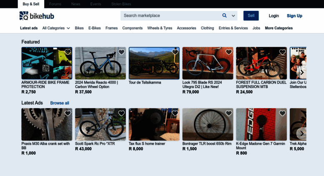
Task: Favorite the Bontrager TLR boost rim ad
Action: coord(229,113)
